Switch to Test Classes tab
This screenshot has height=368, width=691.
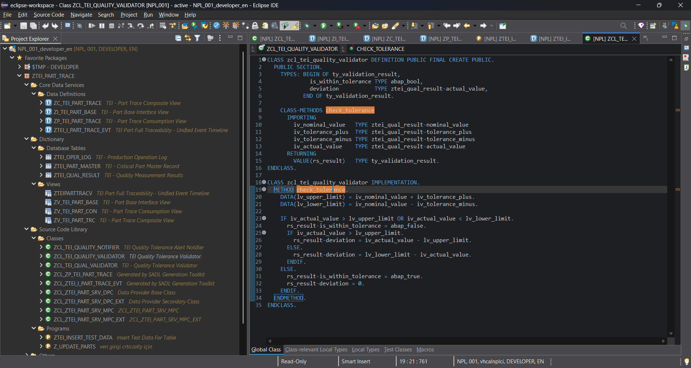click(398, 350)
